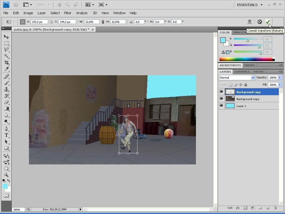
Task: Select the Move tool
Action: pos(6,37)
